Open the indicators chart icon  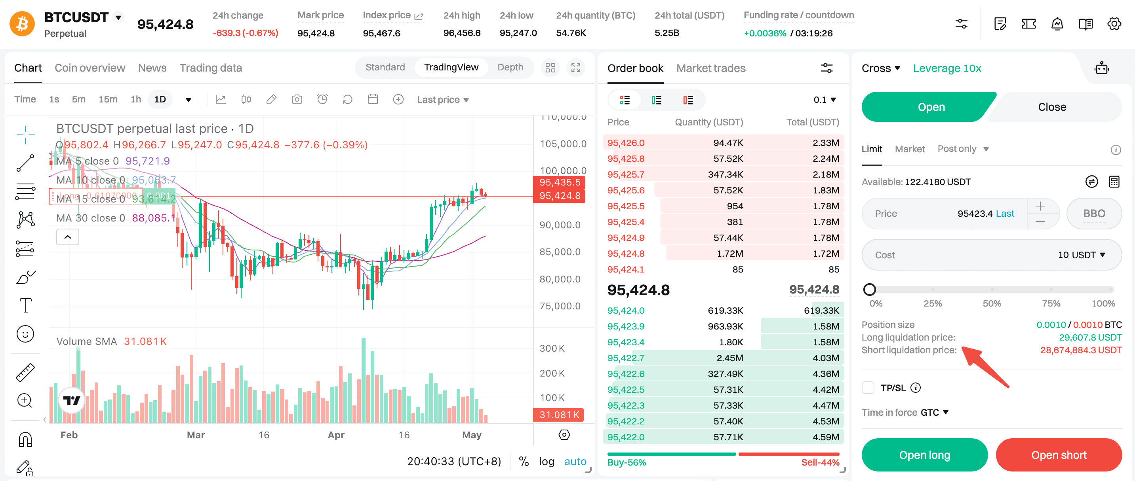[221, 99]
